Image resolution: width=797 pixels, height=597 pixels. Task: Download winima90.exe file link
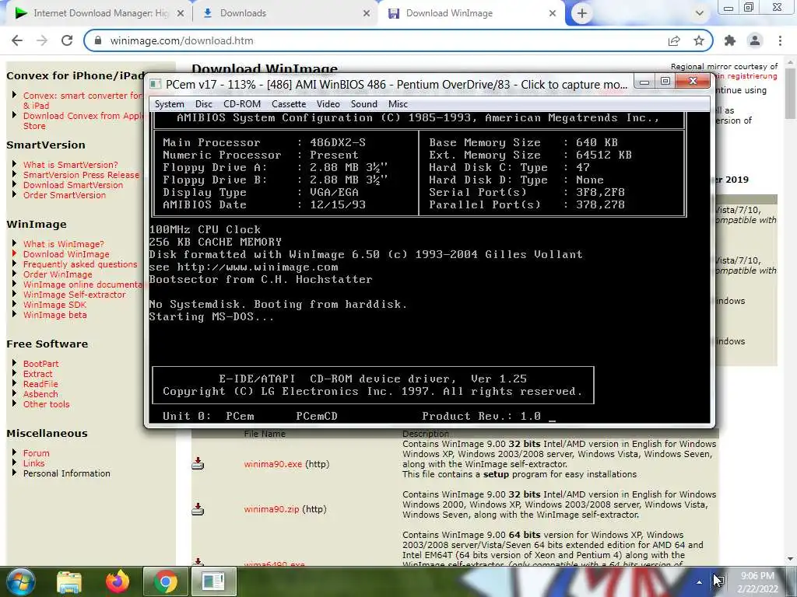pos(273,464)
